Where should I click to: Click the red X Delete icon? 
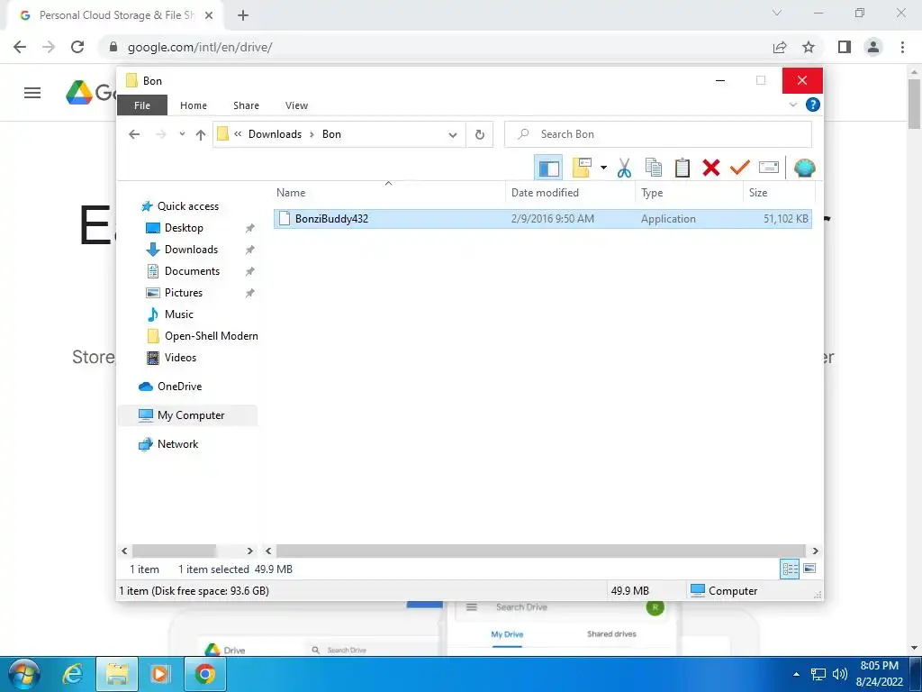pyautogui.click(x=711, y=168)
